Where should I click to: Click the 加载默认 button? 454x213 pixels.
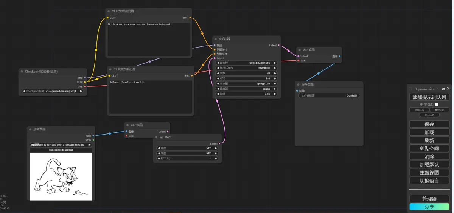tap(429, 165)
